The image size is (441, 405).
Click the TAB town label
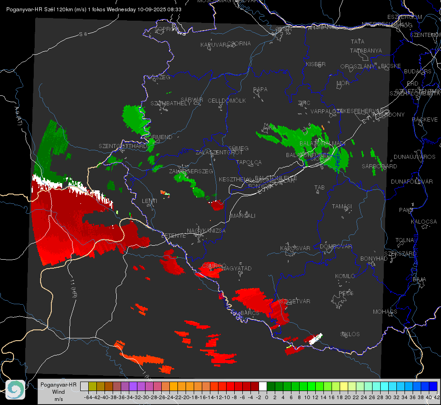tap(319, 188)
